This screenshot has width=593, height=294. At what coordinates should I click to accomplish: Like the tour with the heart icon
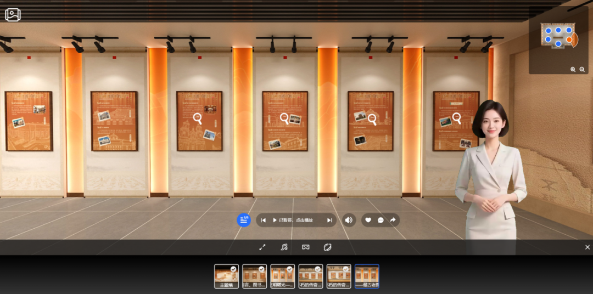[368, 220]
